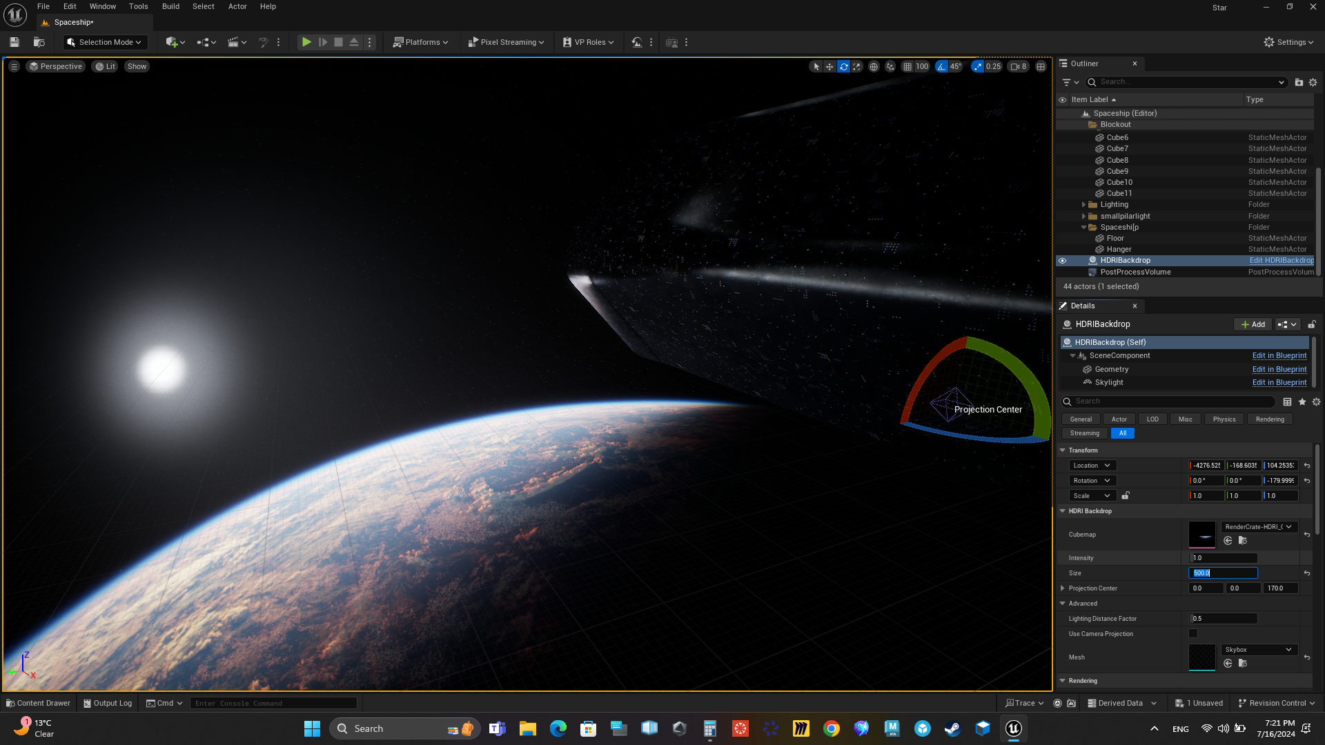Viewport: 1325px width, 745px height.
Task: Click the Add component button
Action: click(x=1253, y=324)
